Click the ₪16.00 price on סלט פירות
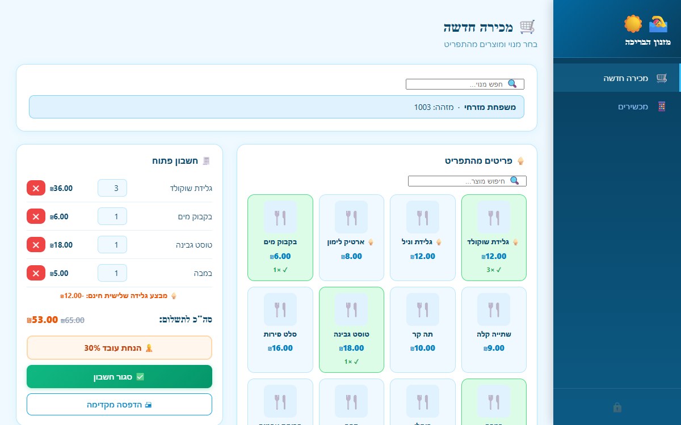Image resolution: width=681 pixels, height=425 pixels. click(x=280, y=348)
